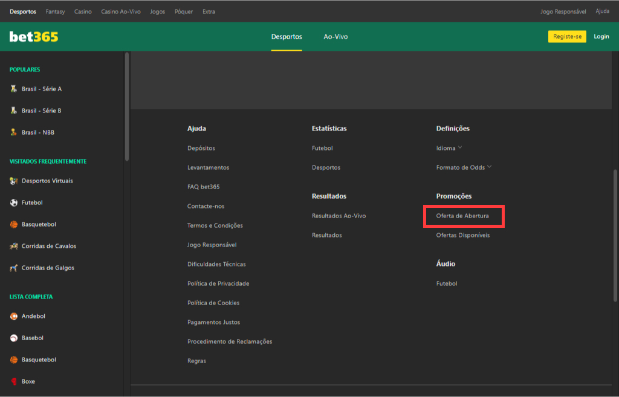
Task: Open Desportos under Estatísticas
Action: coord(326,167)
